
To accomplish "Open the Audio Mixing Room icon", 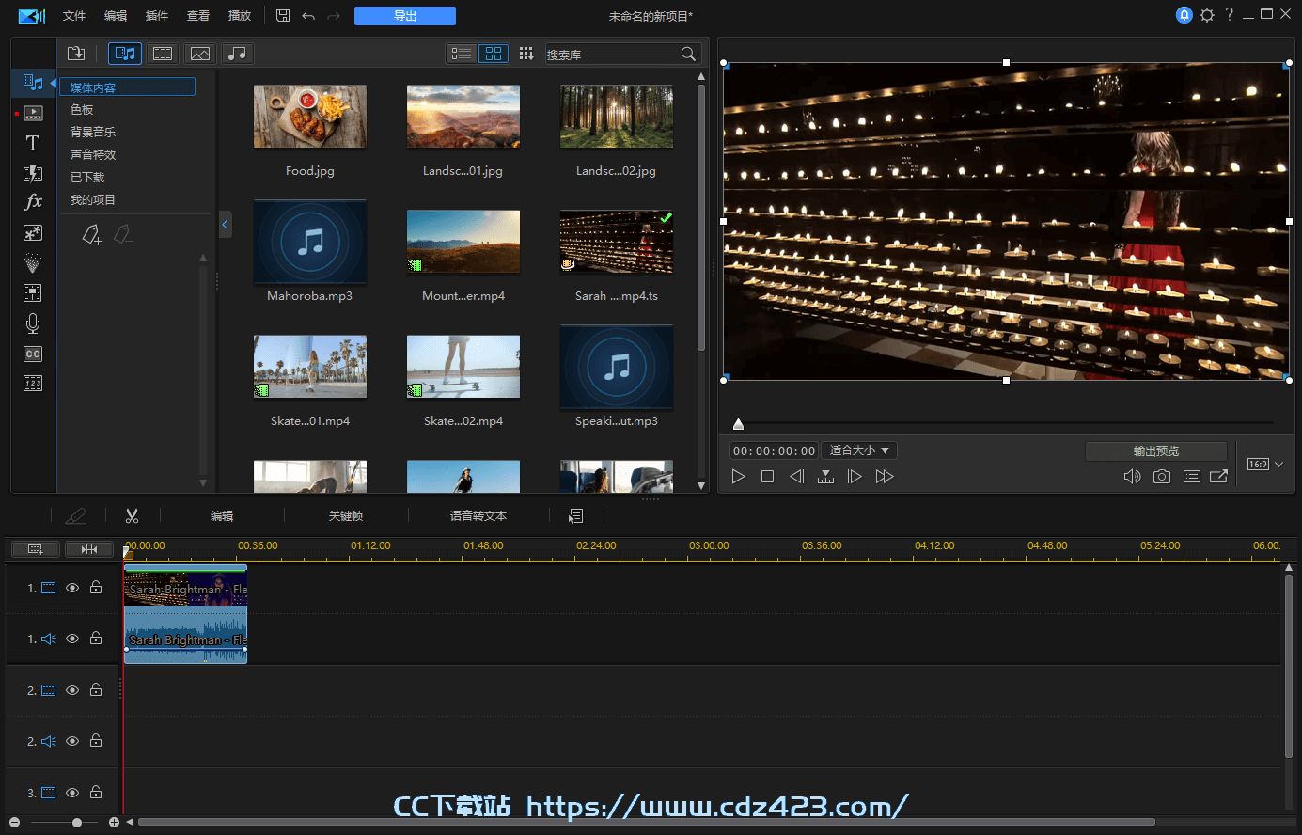I will click(33, 292).
